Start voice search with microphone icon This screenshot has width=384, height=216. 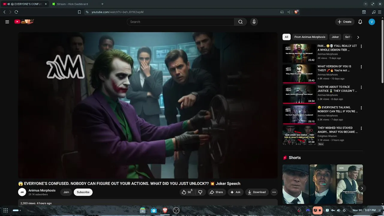point(254,22)
